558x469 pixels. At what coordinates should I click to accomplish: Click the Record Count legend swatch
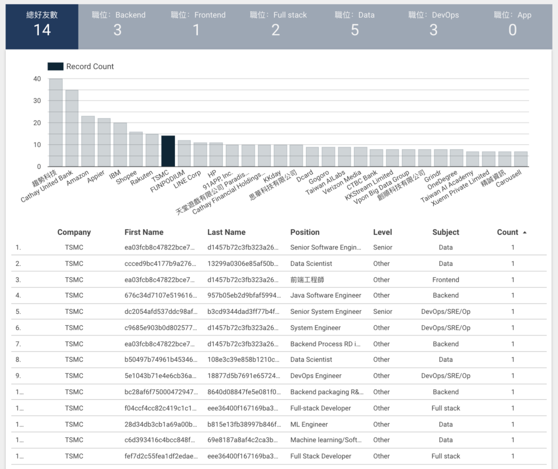(56, 66)
